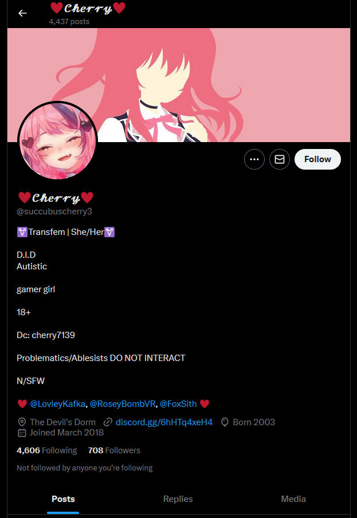
Task: Follow the Cherry account
Action: (317, 159)
